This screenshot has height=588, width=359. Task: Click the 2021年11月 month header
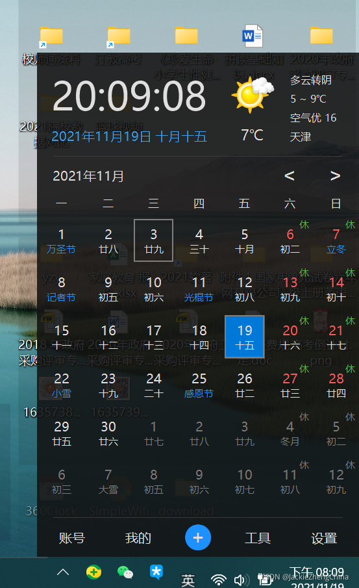coord(88,176)
